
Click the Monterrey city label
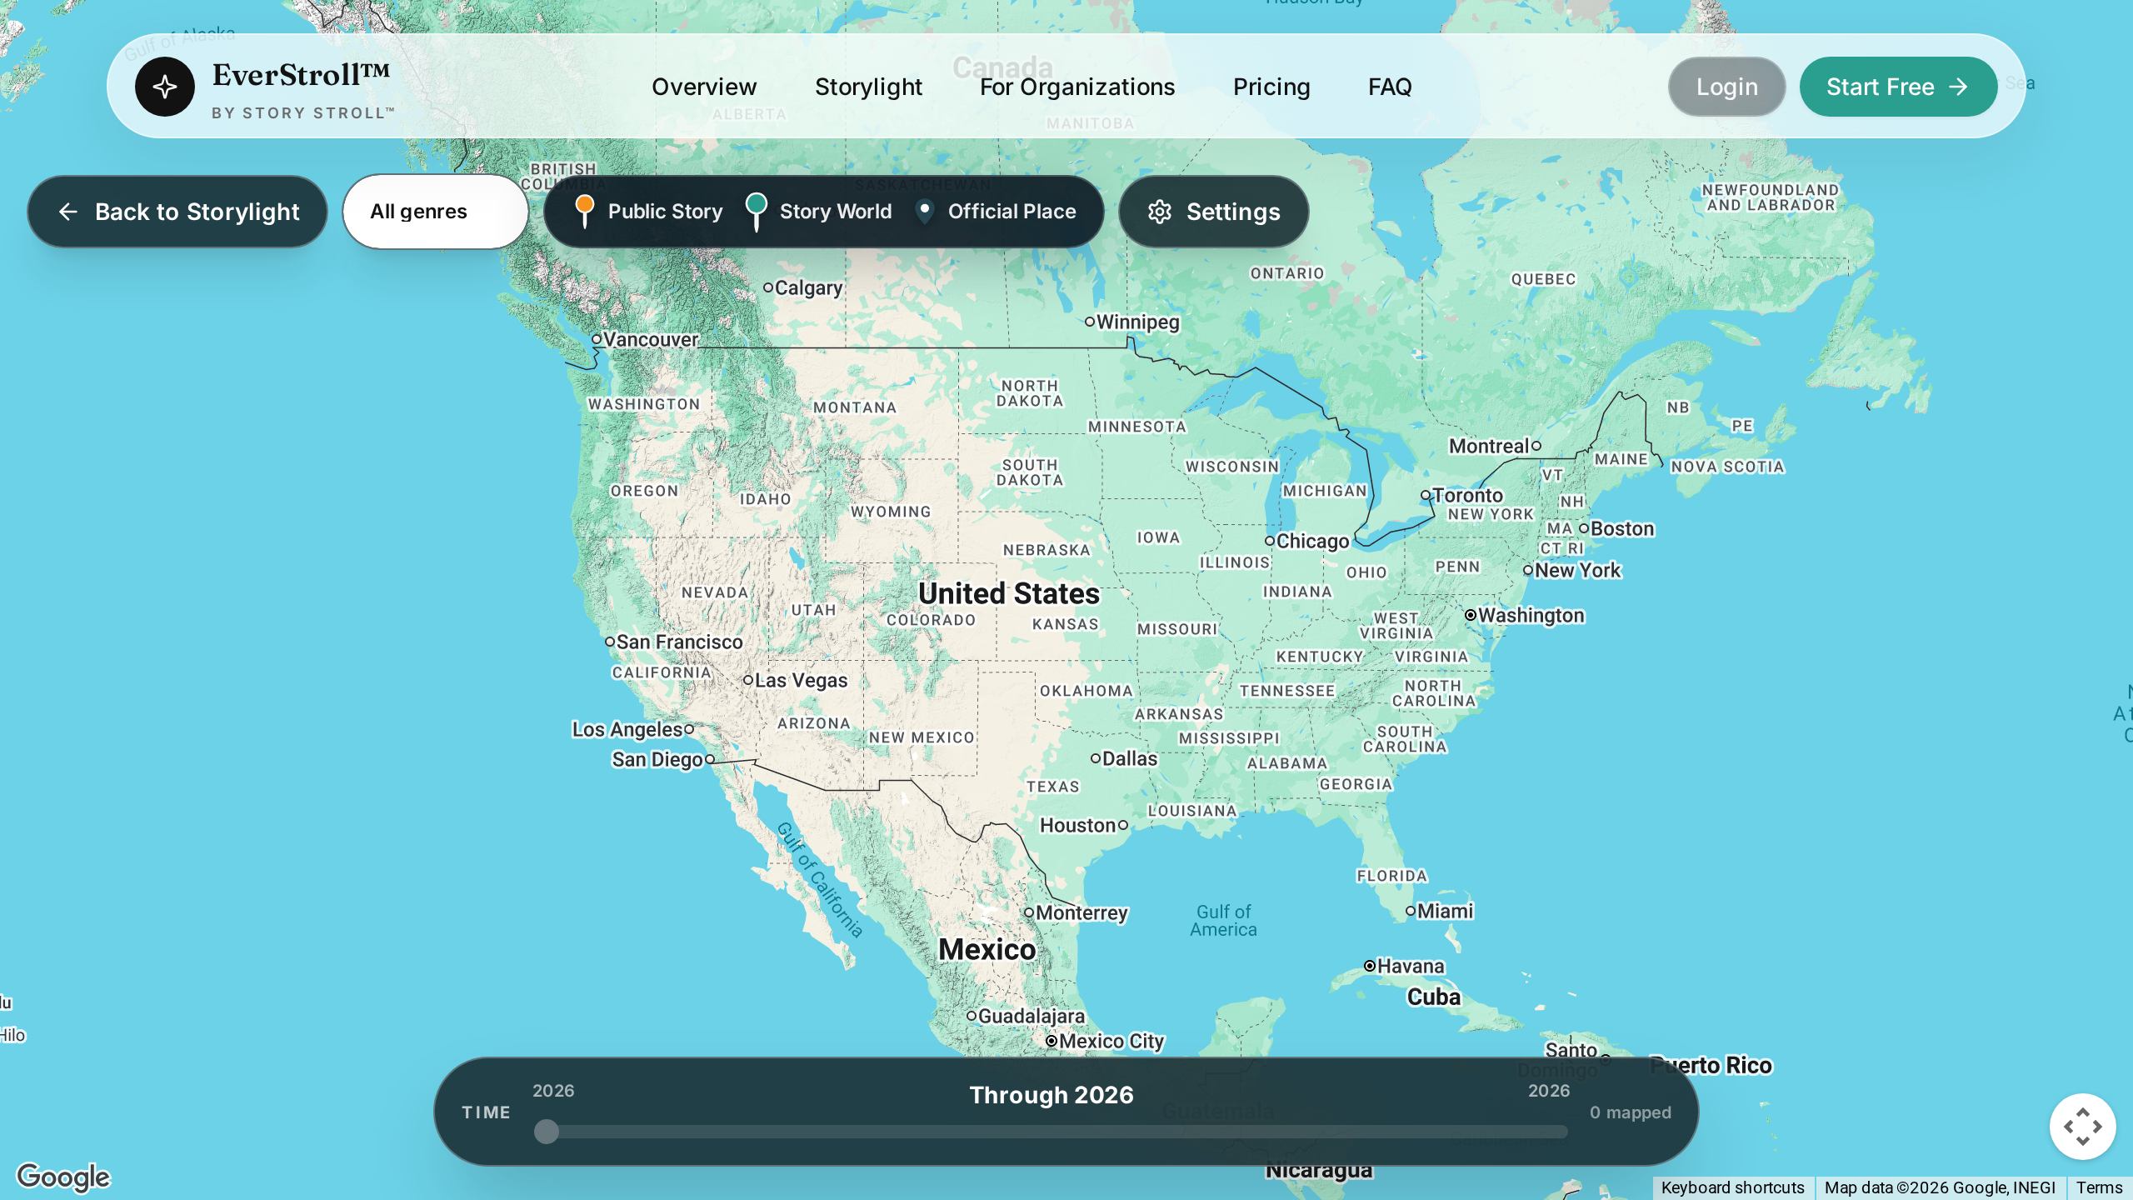click(1081, 912)
